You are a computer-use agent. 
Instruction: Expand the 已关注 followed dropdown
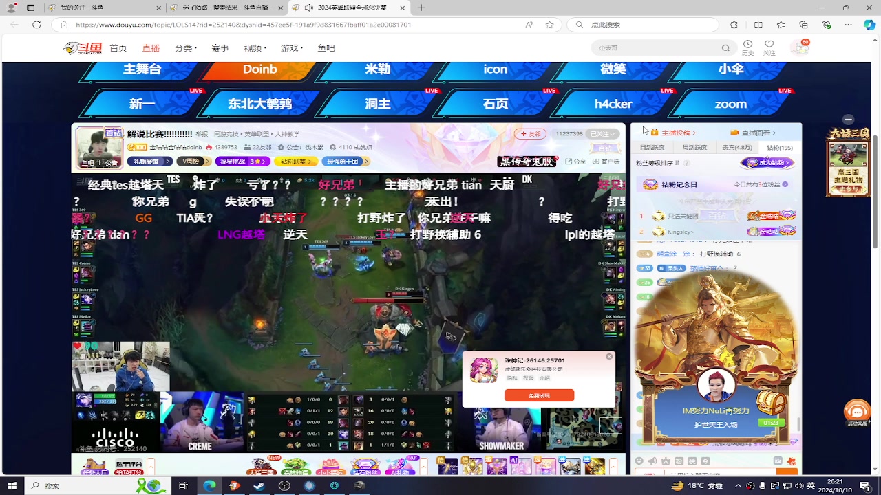point(603,134)
